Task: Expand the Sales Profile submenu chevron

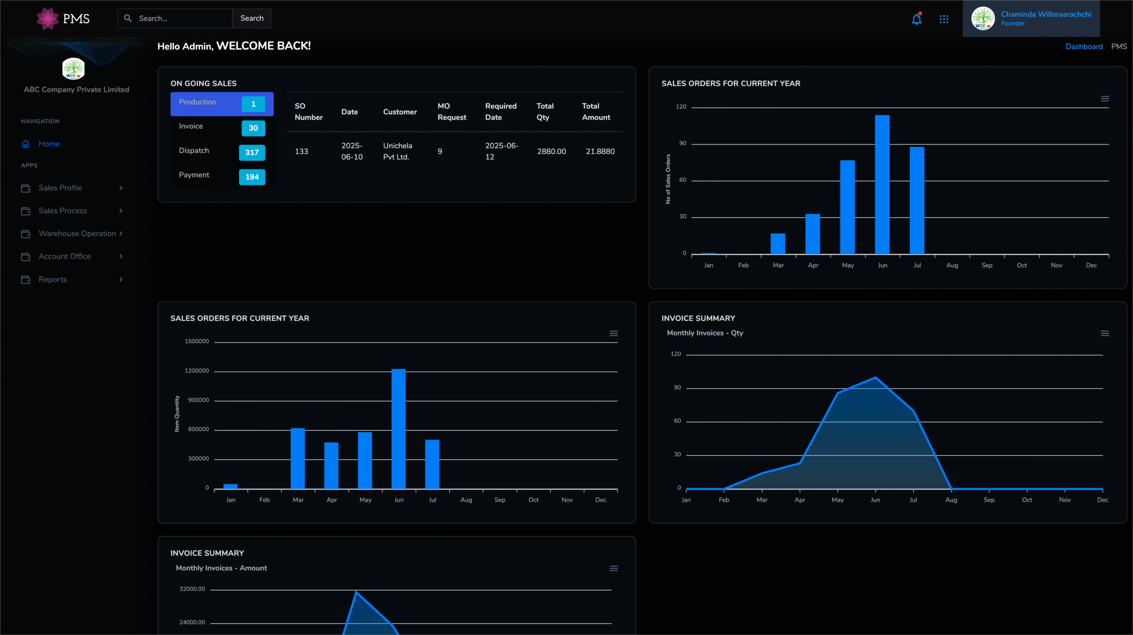Action: (x=121, y=188)
